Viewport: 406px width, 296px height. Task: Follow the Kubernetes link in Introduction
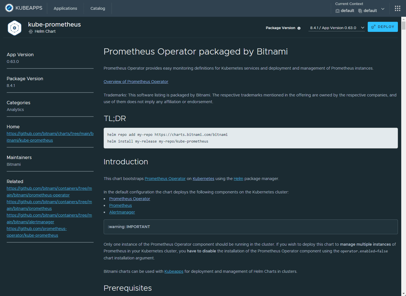coord(203,179)
